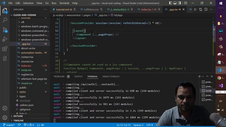Unpin the [...nextauth].ts tab pin icon
Screen dimensions: 226x127
(x=132, y=10)
